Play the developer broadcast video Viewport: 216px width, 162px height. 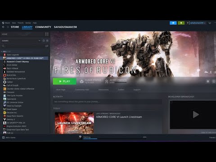[x=196, y=115]
